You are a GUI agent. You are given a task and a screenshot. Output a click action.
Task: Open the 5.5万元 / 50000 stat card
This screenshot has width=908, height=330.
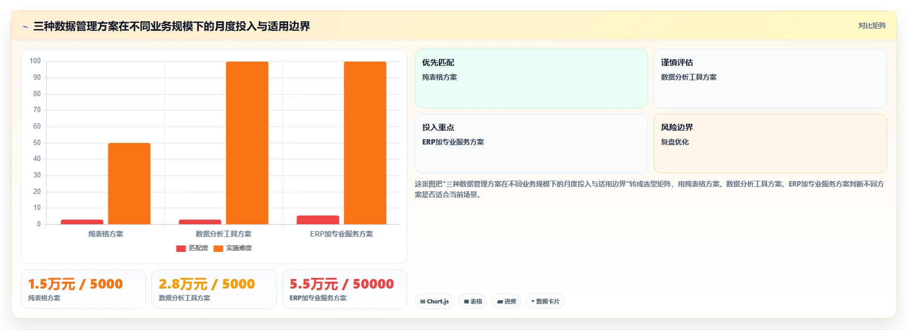(x=345, y=289)
